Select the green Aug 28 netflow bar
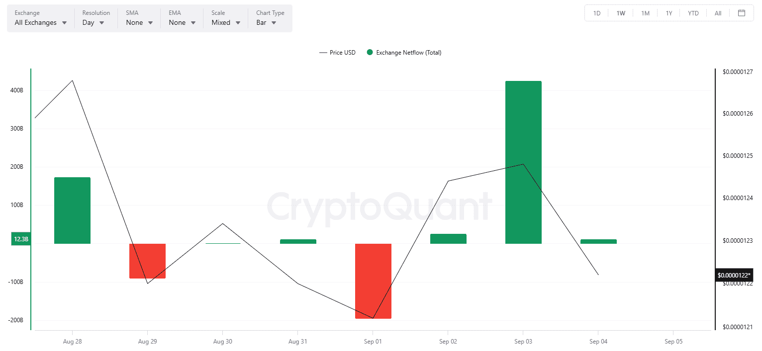The width and height of the screenshot is (762, 351). click(x=72, y=211)
